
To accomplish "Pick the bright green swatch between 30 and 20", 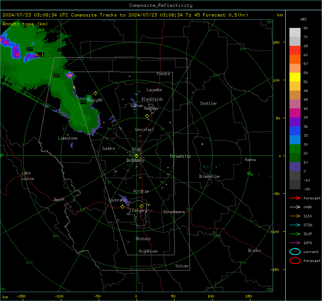I will 295,149.
